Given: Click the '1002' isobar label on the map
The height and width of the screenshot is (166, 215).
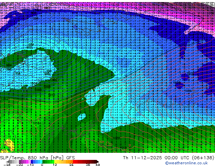Looking at the screenshot, I should (x=54, y=80).
